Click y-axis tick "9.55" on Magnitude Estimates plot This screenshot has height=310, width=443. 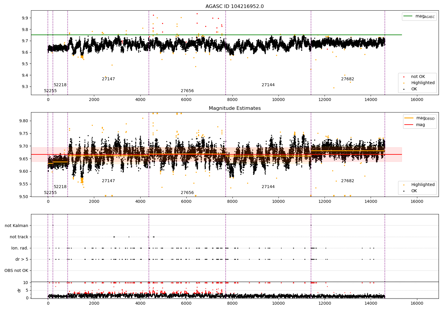point(24,184)
